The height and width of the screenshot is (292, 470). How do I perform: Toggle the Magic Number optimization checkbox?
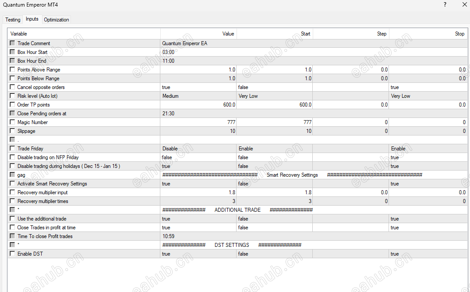coord(12,122)
